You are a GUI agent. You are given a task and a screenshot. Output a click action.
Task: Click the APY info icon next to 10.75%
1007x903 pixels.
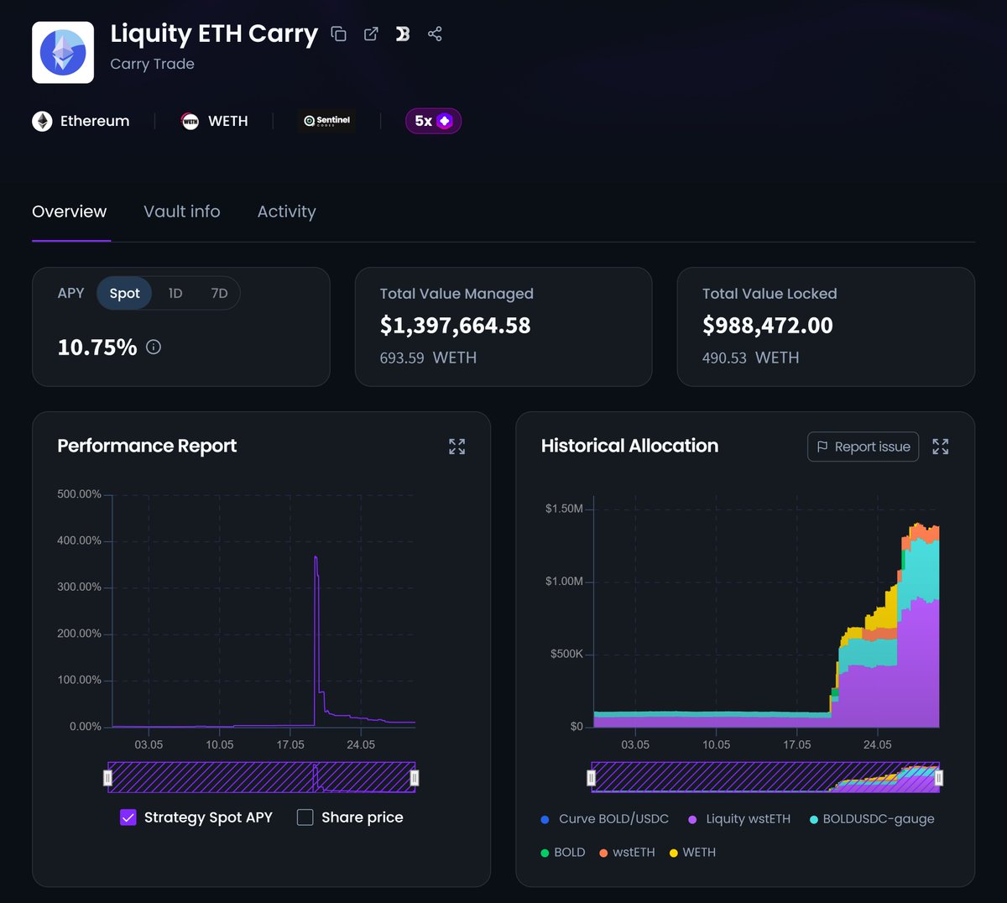[154, 347]
